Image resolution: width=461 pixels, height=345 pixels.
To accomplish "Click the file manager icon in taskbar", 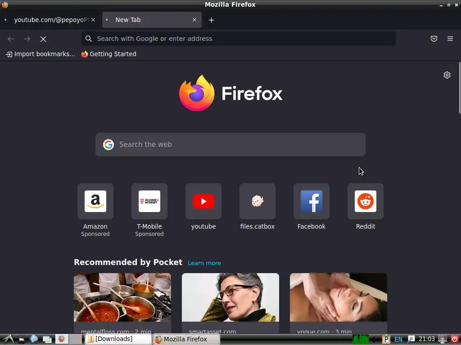I will (x=21, y=340).
